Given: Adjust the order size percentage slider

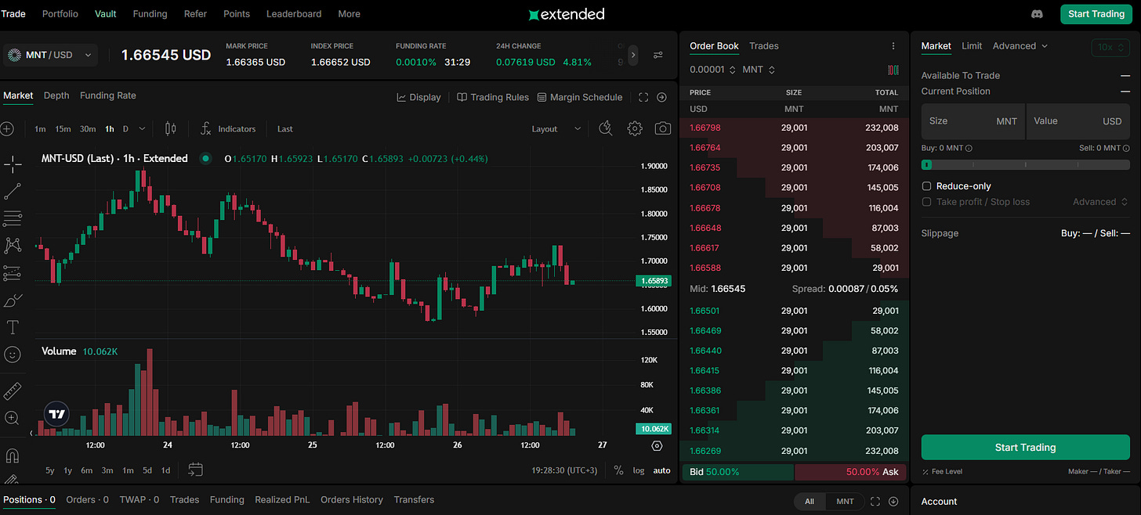Looking at the screenshot, I should pyautogui.click(x=1025, y=165).
